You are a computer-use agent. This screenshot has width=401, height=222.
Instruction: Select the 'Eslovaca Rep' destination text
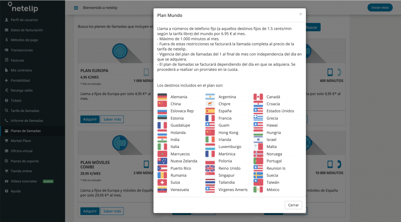click(x=182, y=111)
